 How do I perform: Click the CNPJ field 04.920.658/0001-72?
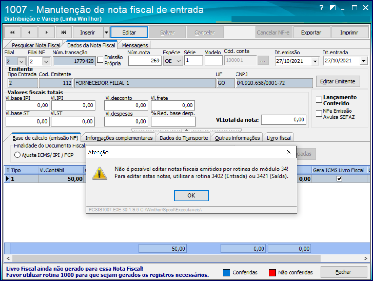pyautogui.click(x=274, y=83)
